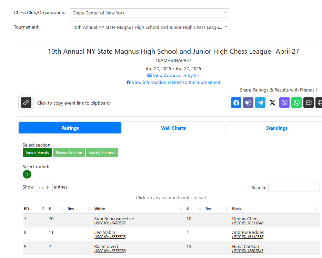Send pairings via WhatsApp
This screenshot has width=322, height=258.
(x=296, y=103)
